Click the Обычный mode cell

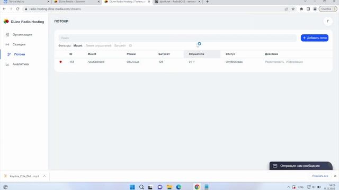[133, 62]
